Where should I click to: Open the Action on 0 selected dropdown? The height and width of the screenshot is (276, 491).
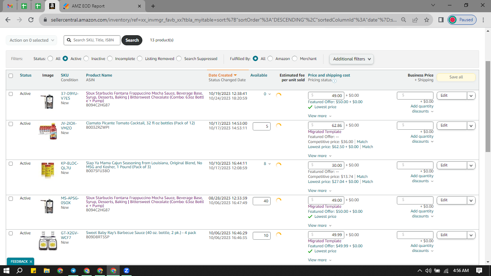(32, 40)
